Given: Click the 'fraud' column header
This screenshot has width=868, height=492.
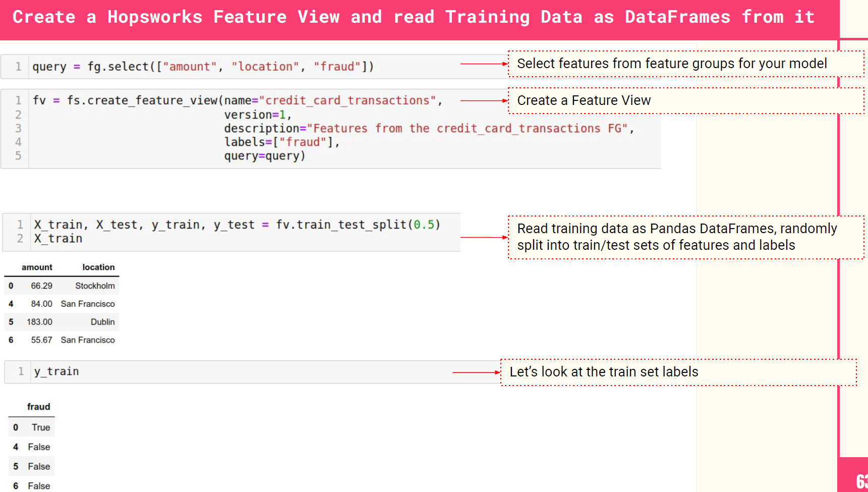Looking at the screenshot, I should pos(38,407).
